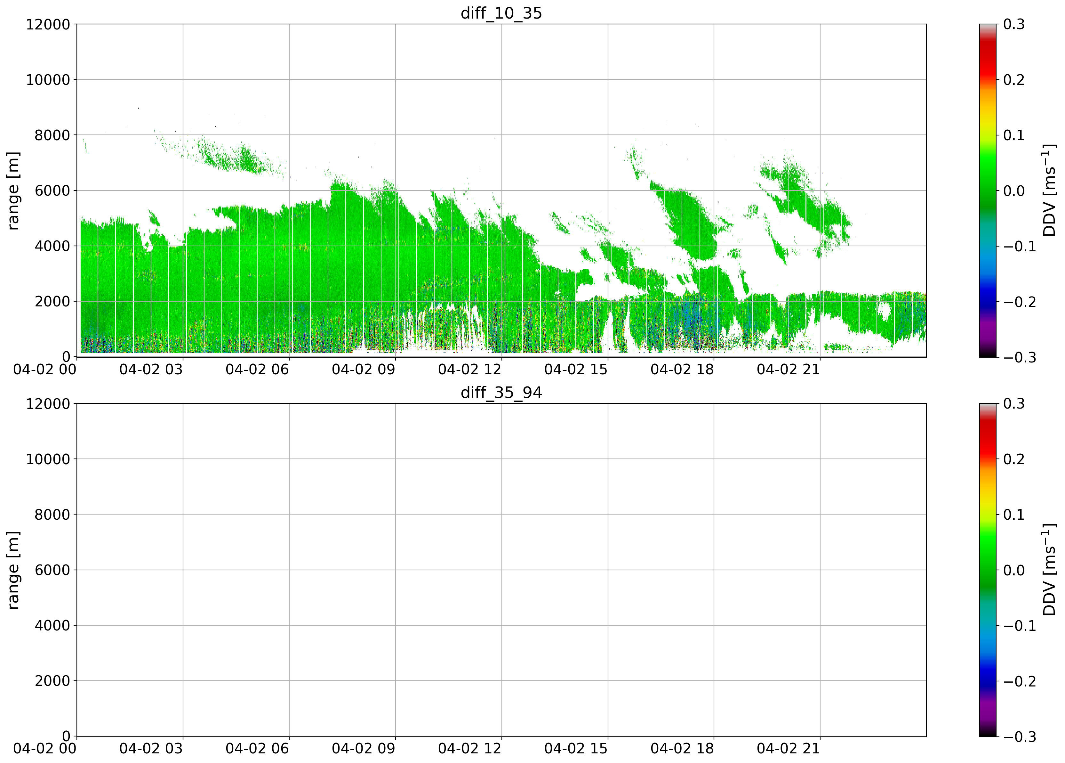Click the −0.2 tick on upper colorbar
This screenshot has height=763, width=1065.
tap(1020, 302)
